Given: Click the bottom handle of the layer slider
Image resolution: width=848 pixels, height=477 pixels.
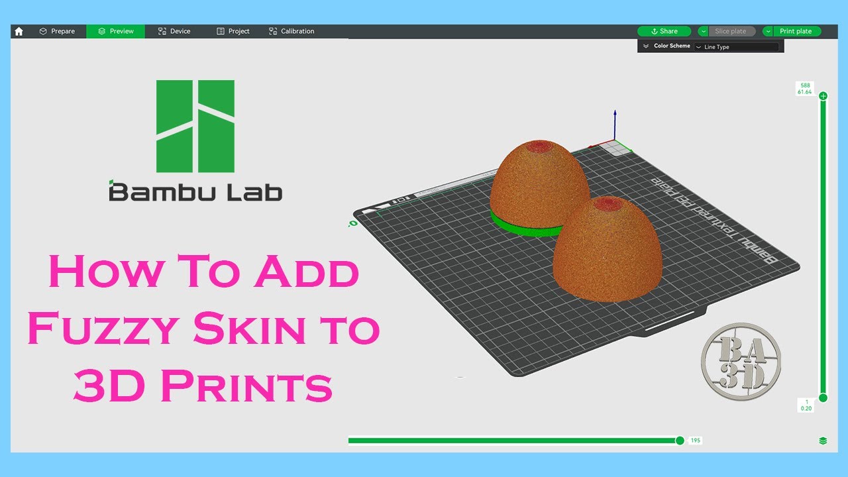Looking at the screenshot, I should pos(823,397).
